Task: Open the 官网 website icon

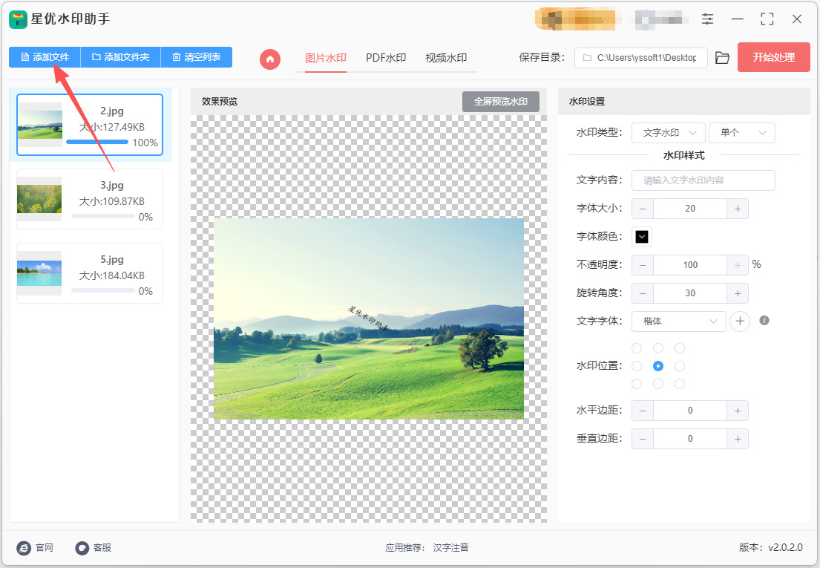Action: click(24, 548)
